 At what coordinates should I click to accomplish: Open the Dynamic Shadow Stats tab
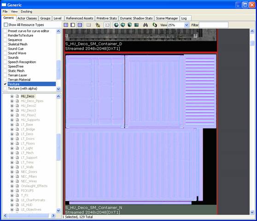[136, 18]
